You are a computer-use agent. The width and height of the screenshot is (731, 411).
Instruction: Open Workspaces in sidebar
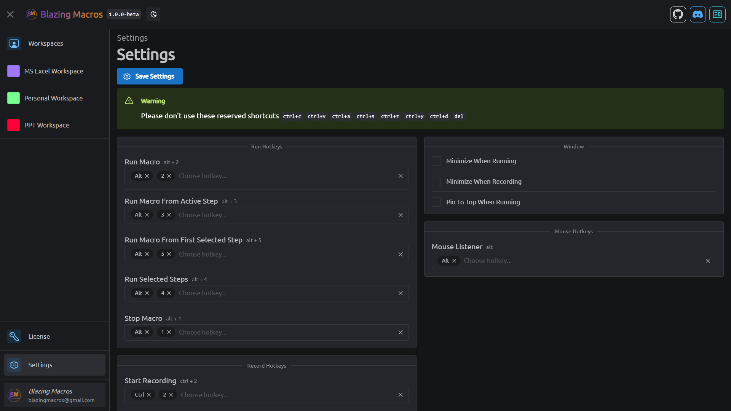click(55, 43)
